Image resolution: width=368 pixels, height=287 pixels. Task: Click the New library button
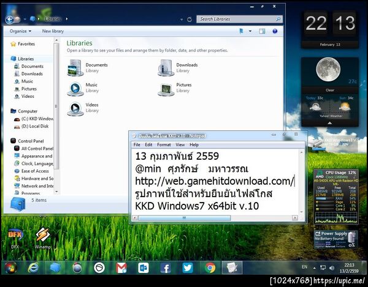click(x=53, y=31)
